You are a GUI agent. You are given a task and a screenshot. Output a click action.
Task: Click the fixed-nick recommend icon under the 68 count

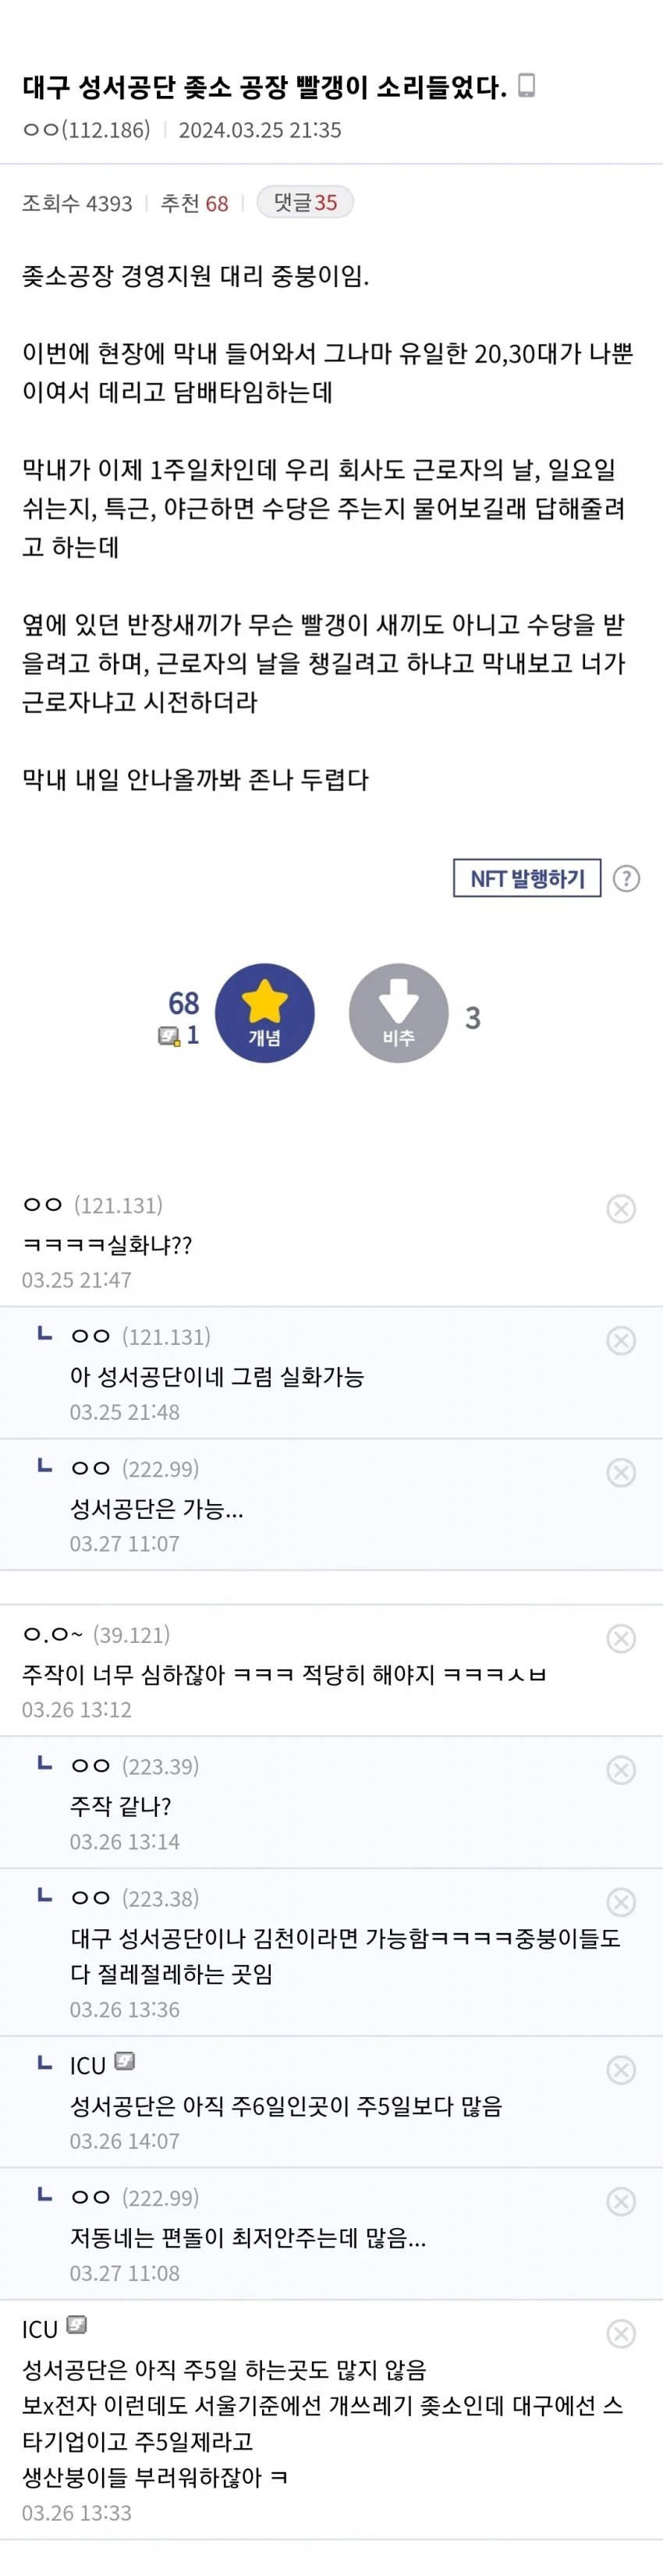pos(169,1036)
